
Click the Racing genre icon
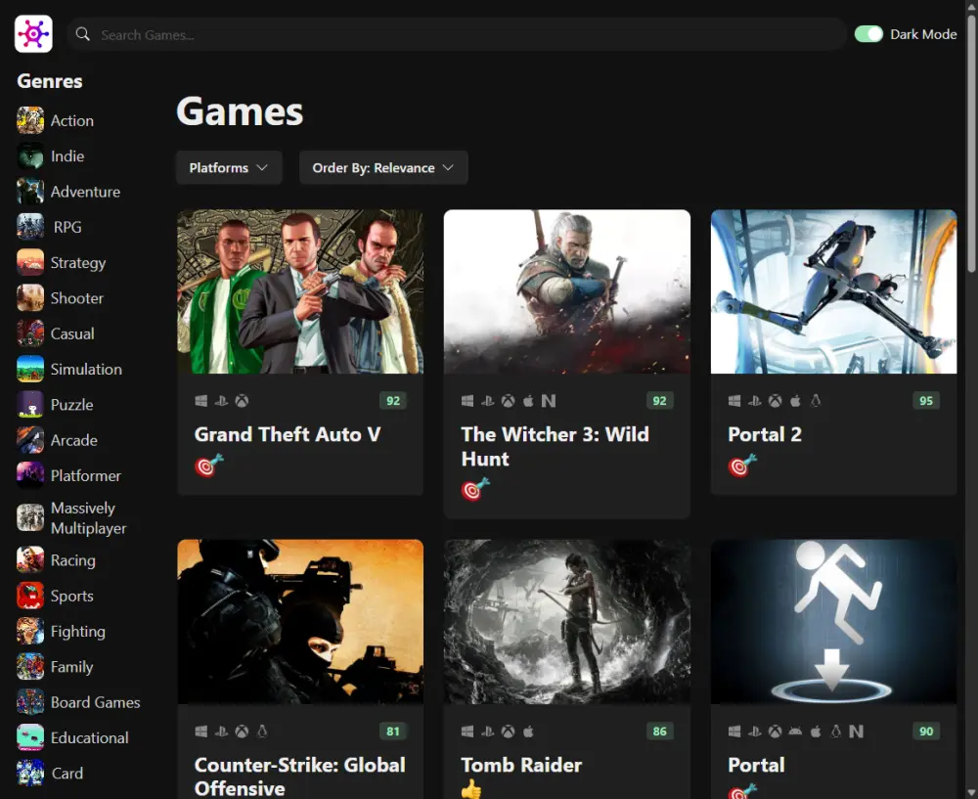click(x=30, y=560)
